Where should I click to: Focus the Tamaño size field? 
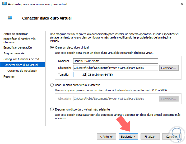tap(80, 75)
